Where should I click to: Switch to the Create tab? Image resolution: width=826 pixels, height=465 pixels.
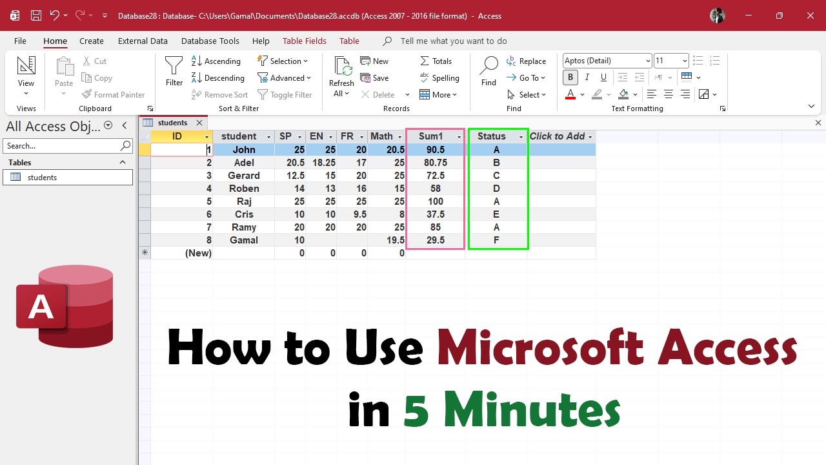[x=92, y=41]
